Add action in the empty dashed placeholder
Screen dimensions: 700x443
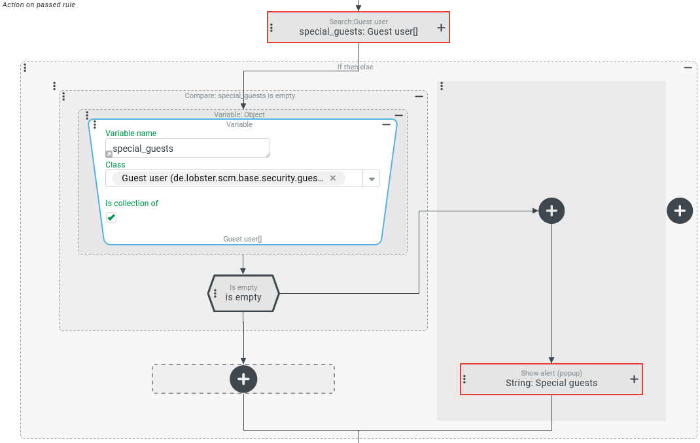243,379
